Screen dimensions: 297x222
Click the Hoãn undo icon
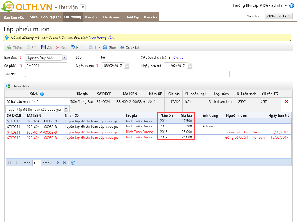73,47
